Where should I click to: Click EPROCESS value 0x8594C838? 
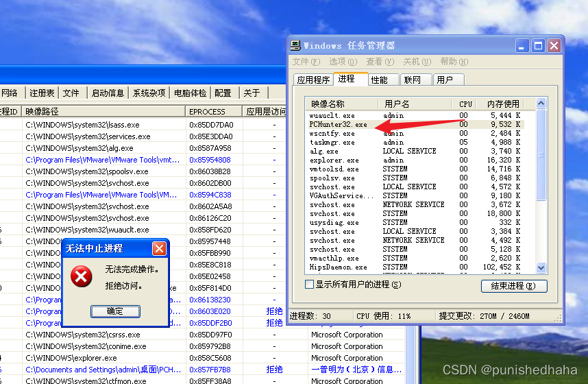click(210, 195)
